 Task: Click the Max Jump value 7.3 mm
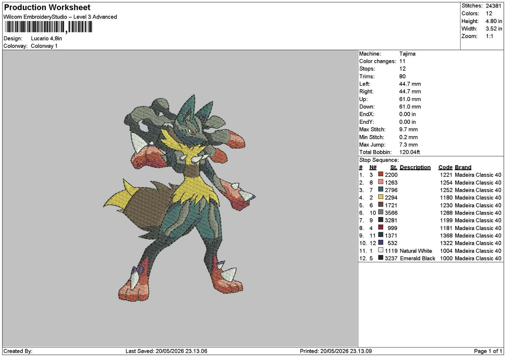408,144
